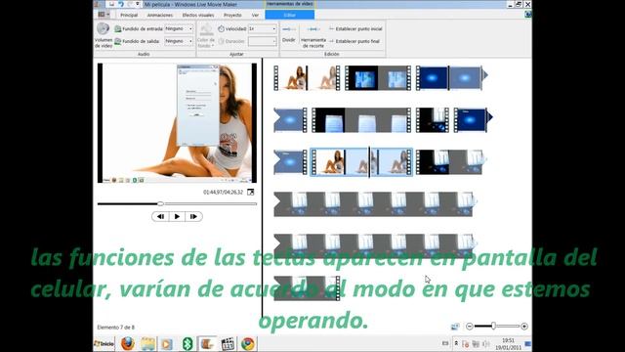Open Google Chrome from the taskbar
Image resolution: width=625 pixels, height=352 pixels.
coord(247,343)
